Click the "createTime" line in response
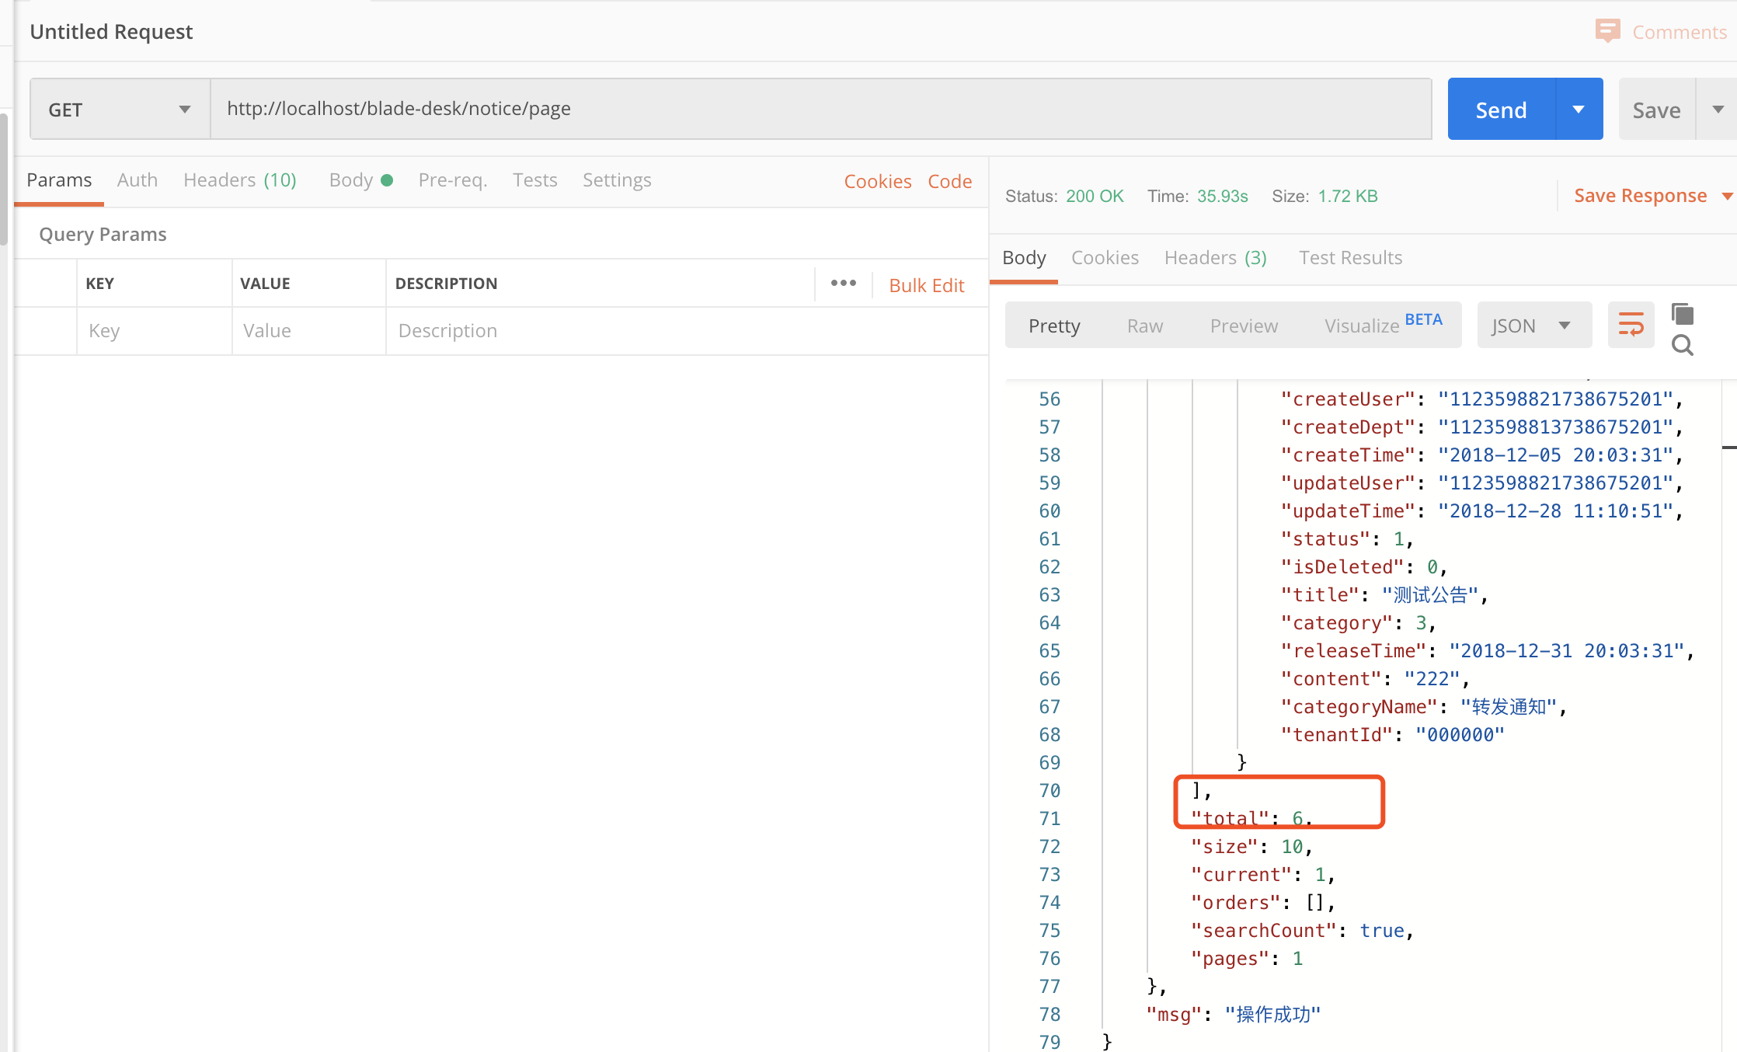The width and height of the screenshot is (1737, 1052). pos(1481,455)
